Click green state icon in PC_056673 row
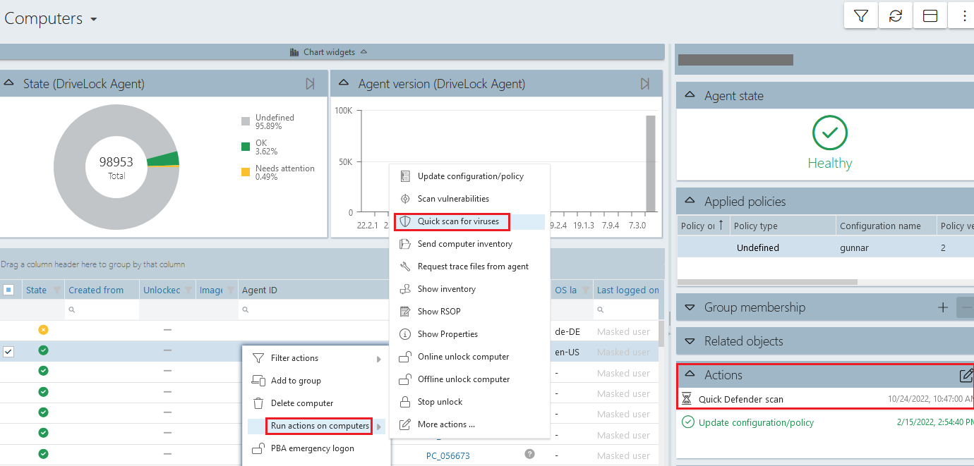The image size is (974, 466). point(43,454)
